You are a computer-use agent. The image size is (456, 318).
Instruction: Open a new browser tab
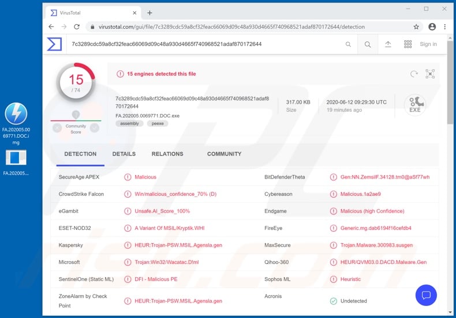pyautogui.click(x=149, y=13)
